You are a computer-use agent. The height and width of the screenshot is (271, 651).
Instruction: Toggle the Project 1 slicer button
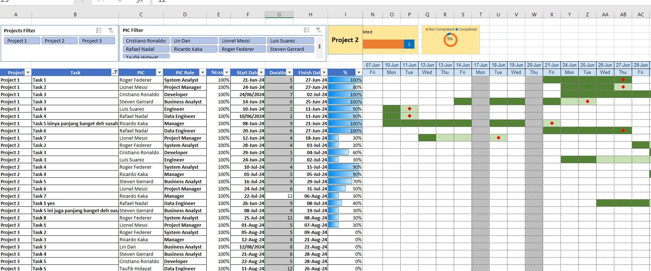[22, 41]
